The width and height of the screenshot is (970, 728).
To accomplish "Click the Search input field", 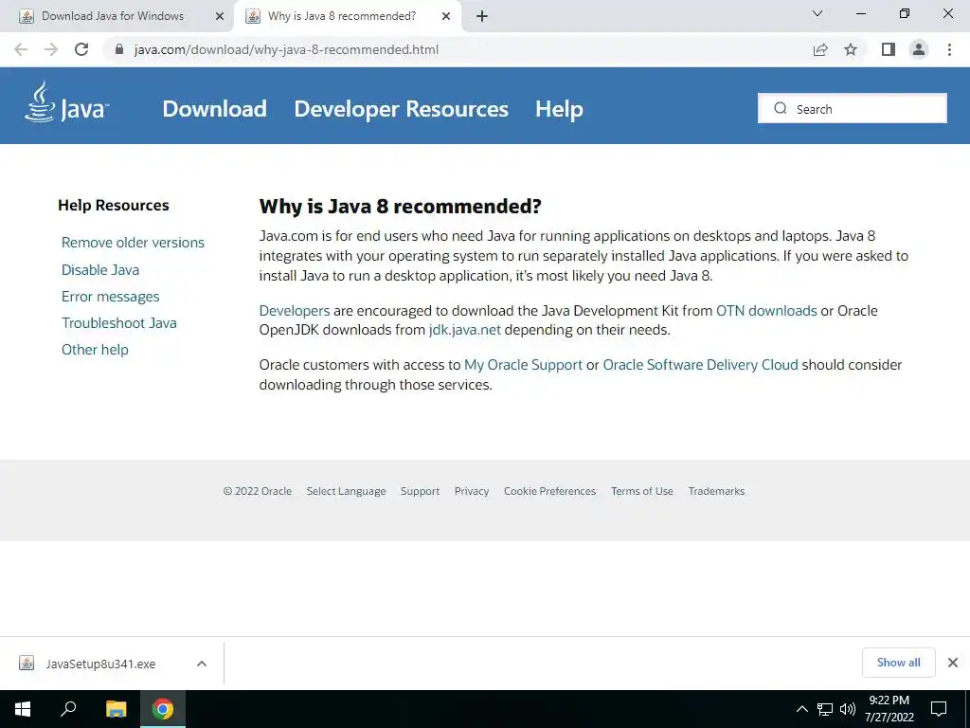I will click(852, 108).
